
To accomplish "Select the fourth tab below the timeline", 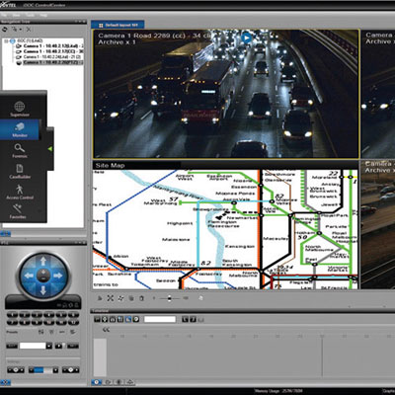I will click(130, 382).
